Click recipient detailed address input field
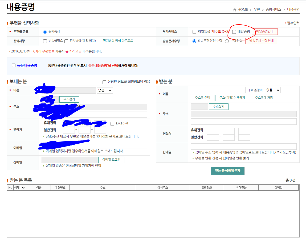This screenshot has width=306, height=238. [x=244, y=122]
